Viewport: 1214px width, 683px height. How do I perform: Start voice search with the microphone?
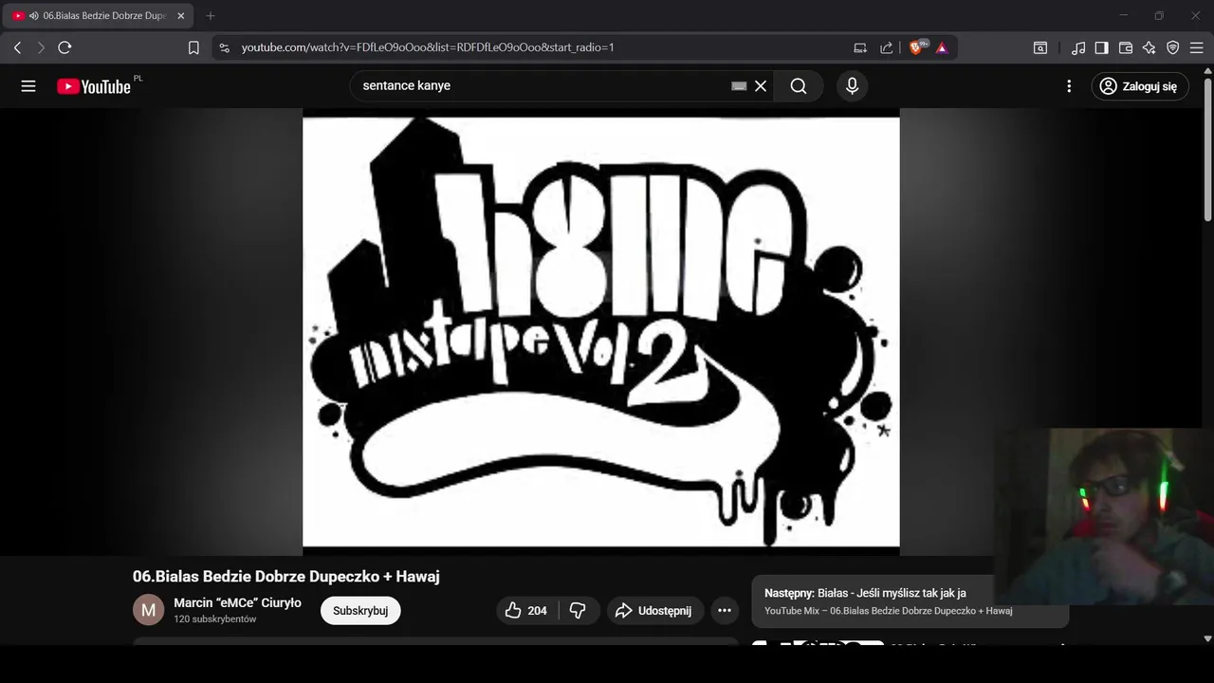[x=852, y=86]
